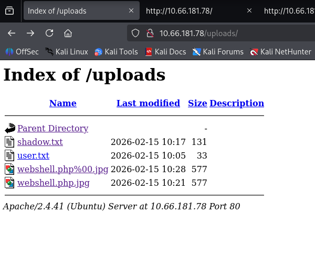This screenshot has width=315, height=269.
Task: Open the Kali Tools bookmark
Action: click(116, 52)
